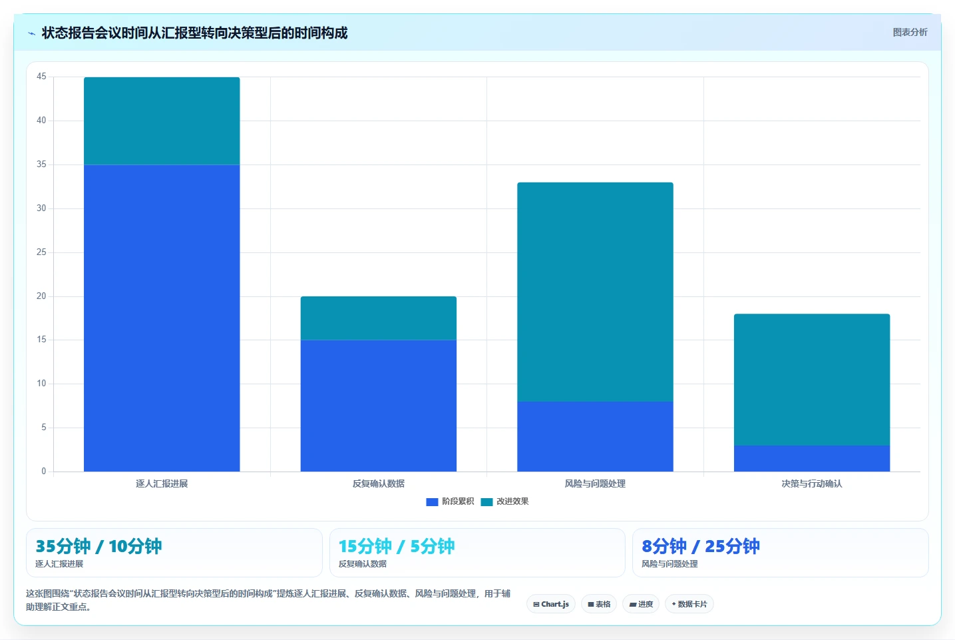Click the lightning icon beside the chart title
955x640 pixels.
[31, 33]
